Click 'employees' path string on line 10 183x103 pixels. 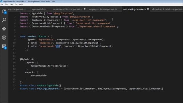tap(46, 43)
